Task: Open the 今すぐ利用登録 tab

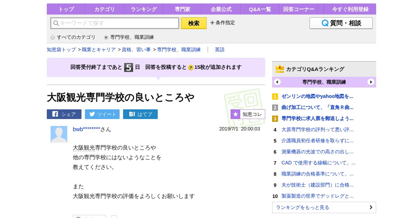Action: click(350, 9)
